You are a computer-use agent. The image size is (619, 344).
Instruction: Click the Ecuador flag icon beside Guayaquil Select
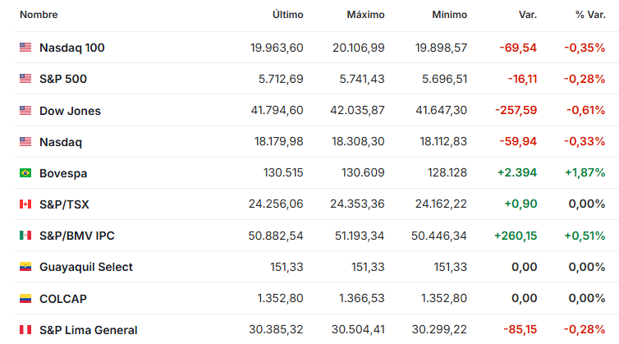25,267
